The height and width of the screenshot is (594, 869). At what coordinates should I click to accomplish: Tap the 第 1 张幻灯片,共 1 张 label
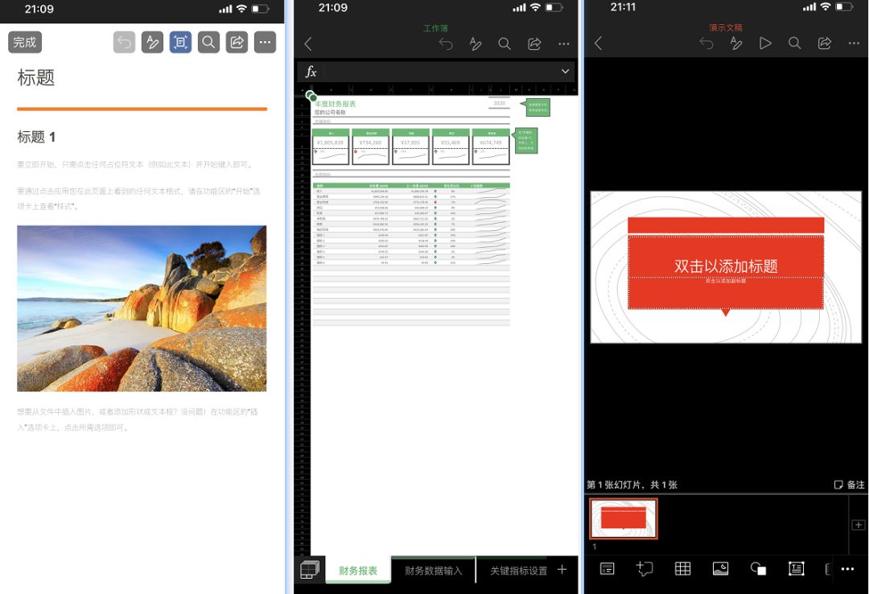tap(632, 485)
